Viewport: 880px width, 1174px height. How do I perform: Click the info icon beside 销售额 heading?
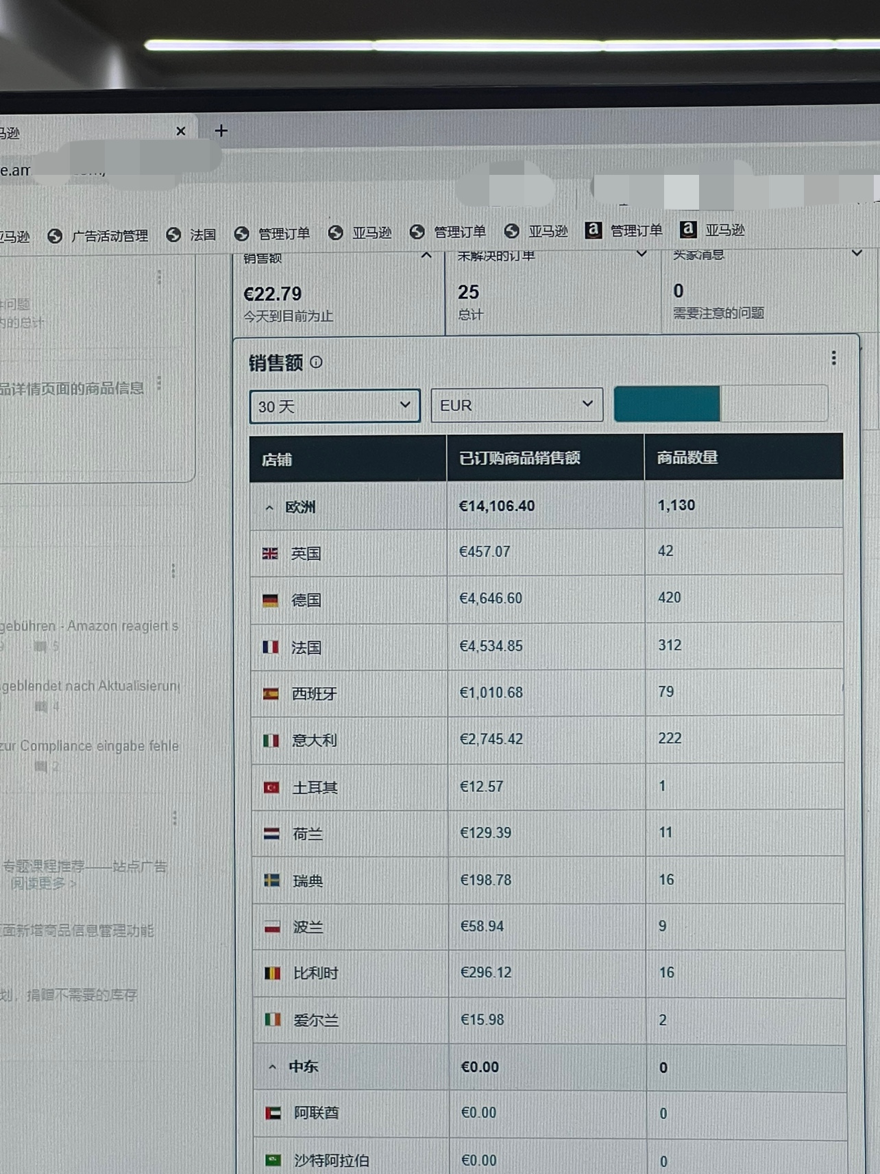316,362
